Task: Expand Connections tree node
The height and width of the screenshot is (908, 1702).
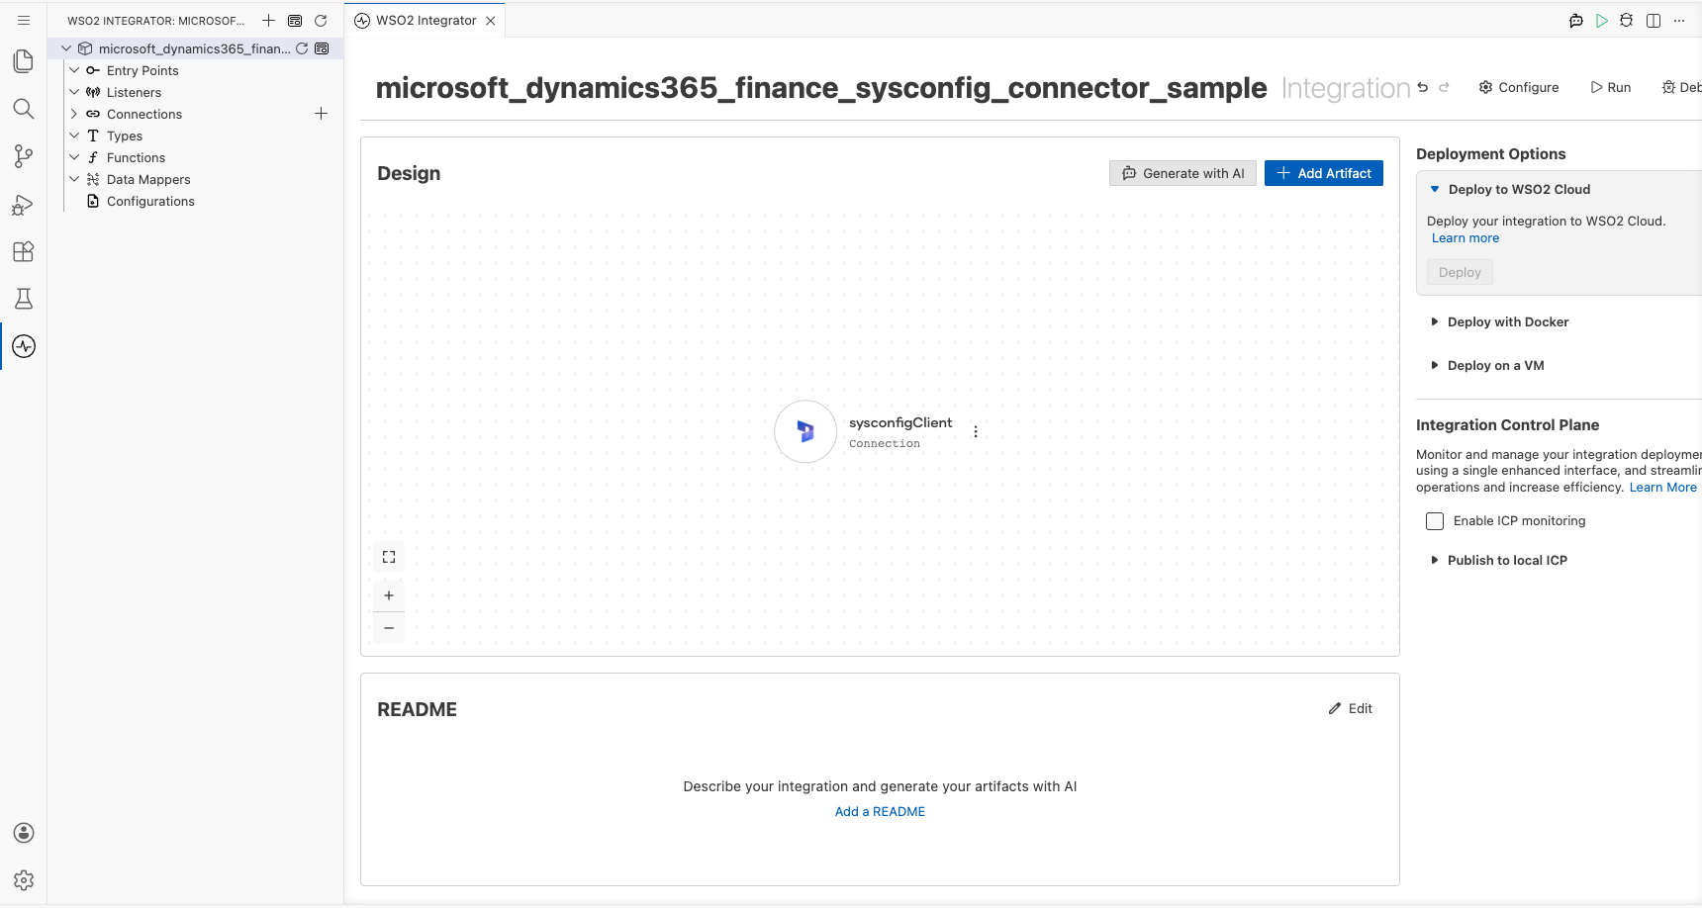Action: 74,114
